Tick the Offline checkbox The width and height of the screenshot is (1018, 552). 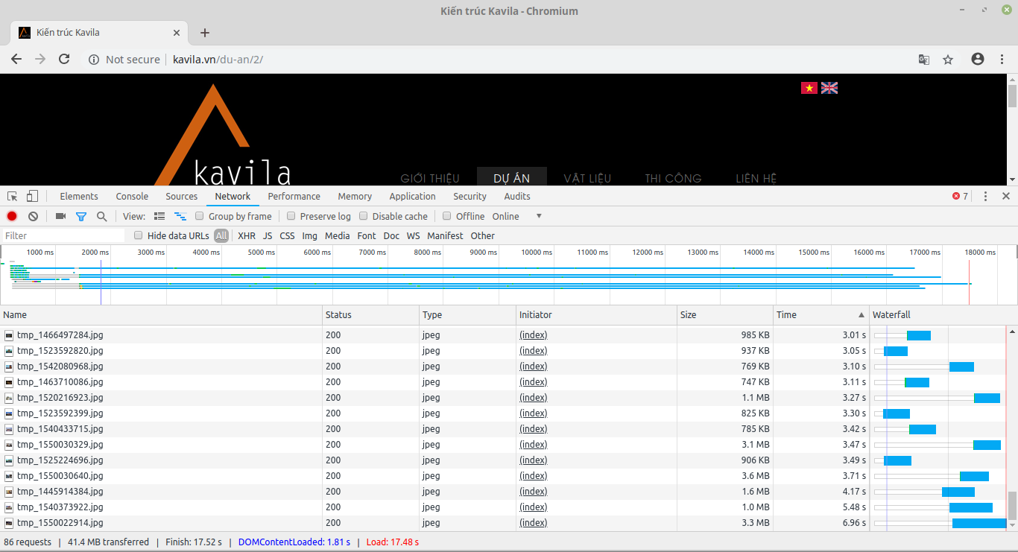[x=447, y=216]
